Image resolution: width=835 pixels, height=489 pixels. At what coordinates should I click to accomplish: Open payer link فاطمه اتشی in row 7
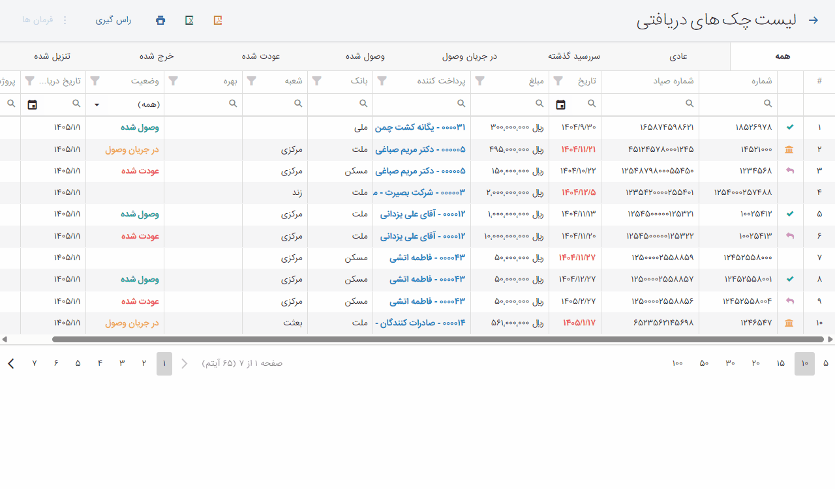427,258
